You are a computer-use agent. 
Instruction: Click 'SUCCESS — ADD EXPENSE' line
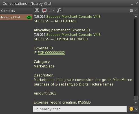click(x=56, y=21)
